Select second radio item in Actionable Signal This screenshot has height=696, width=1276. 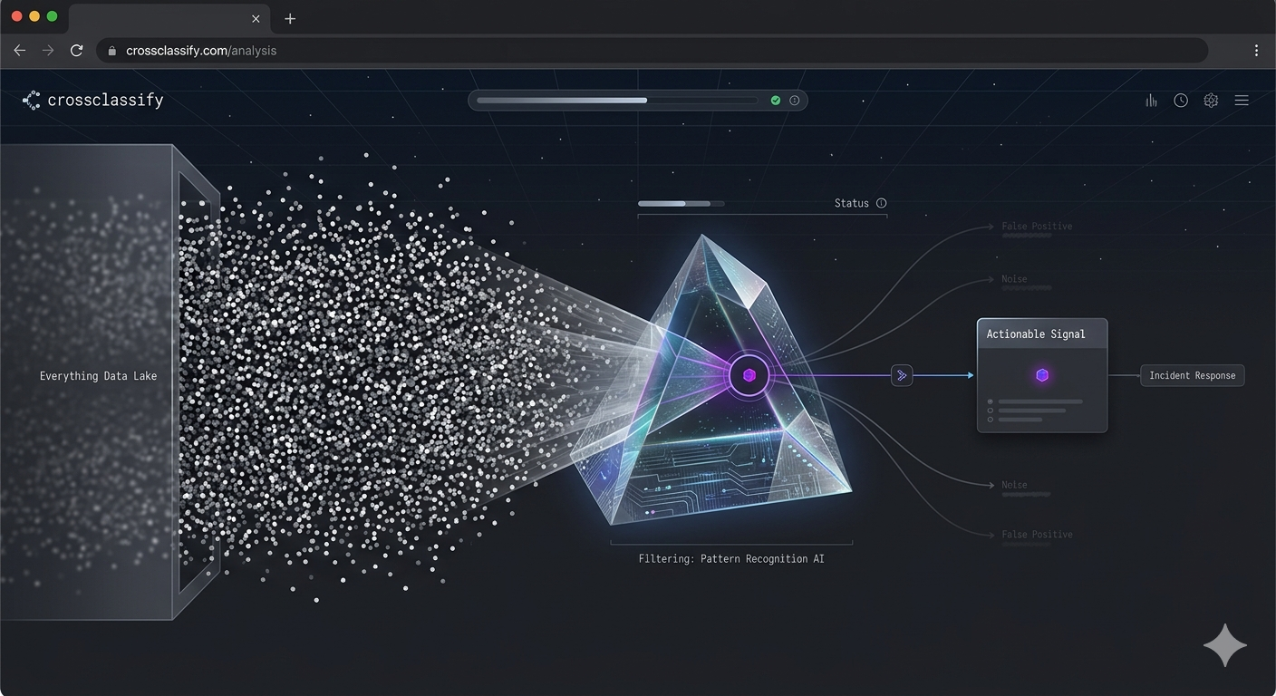[x=991, y=411]
